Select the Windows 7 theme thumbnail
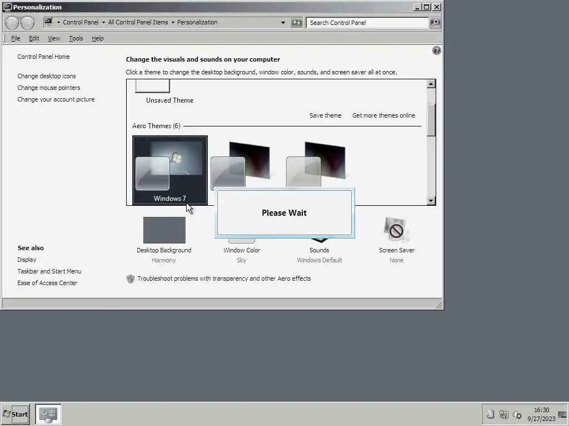This screenshot has height=426, width=569. click(x=170, y=170)
